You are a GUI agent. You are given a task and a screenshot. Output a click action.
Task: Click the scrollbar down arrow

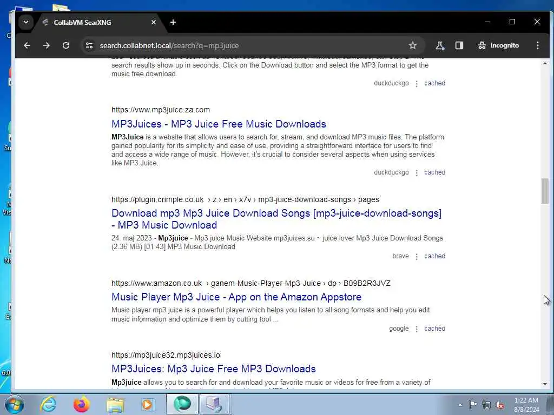point(545,384)
